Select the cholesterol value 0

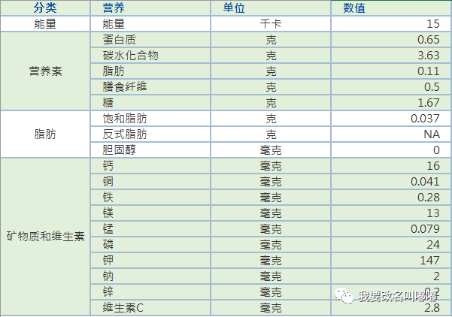[x=391, y=149]
